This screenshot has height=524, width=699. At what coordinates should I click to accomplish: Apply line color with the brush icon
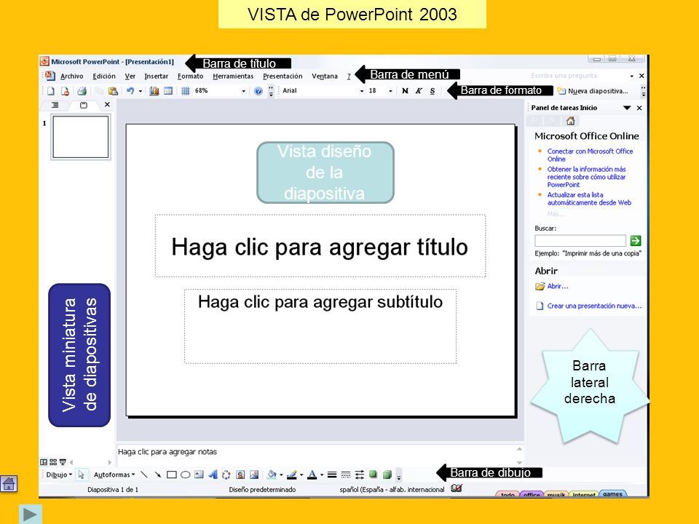pyautogui.click(x=291, y=475)
